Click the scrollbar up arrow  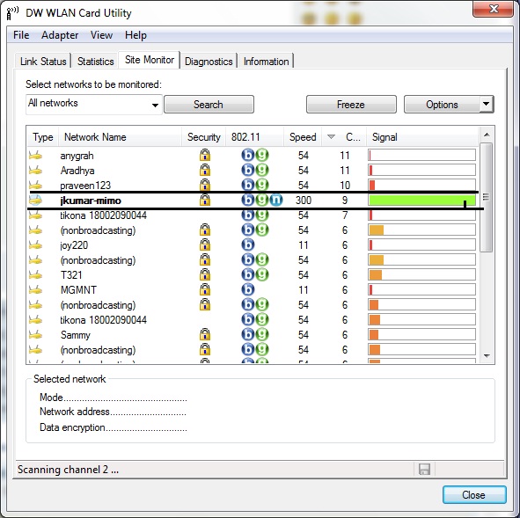point(487,135)
